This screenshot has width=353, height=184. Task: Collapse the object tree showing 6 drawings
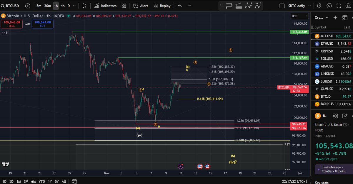5,33
